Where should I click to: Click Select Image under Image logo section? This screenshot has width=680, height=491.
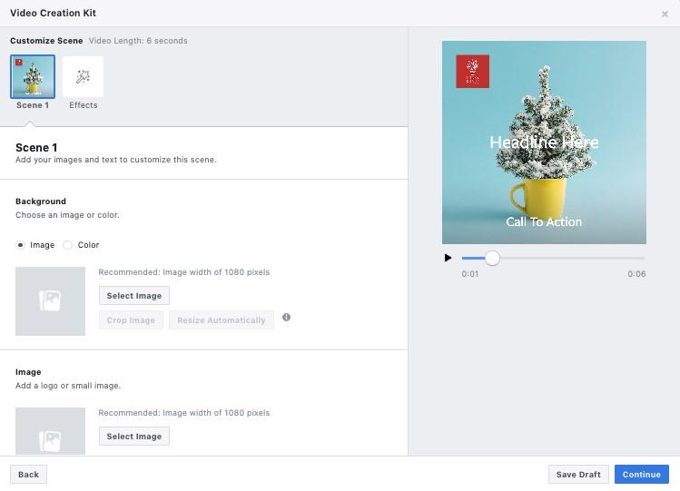[134, 437]
